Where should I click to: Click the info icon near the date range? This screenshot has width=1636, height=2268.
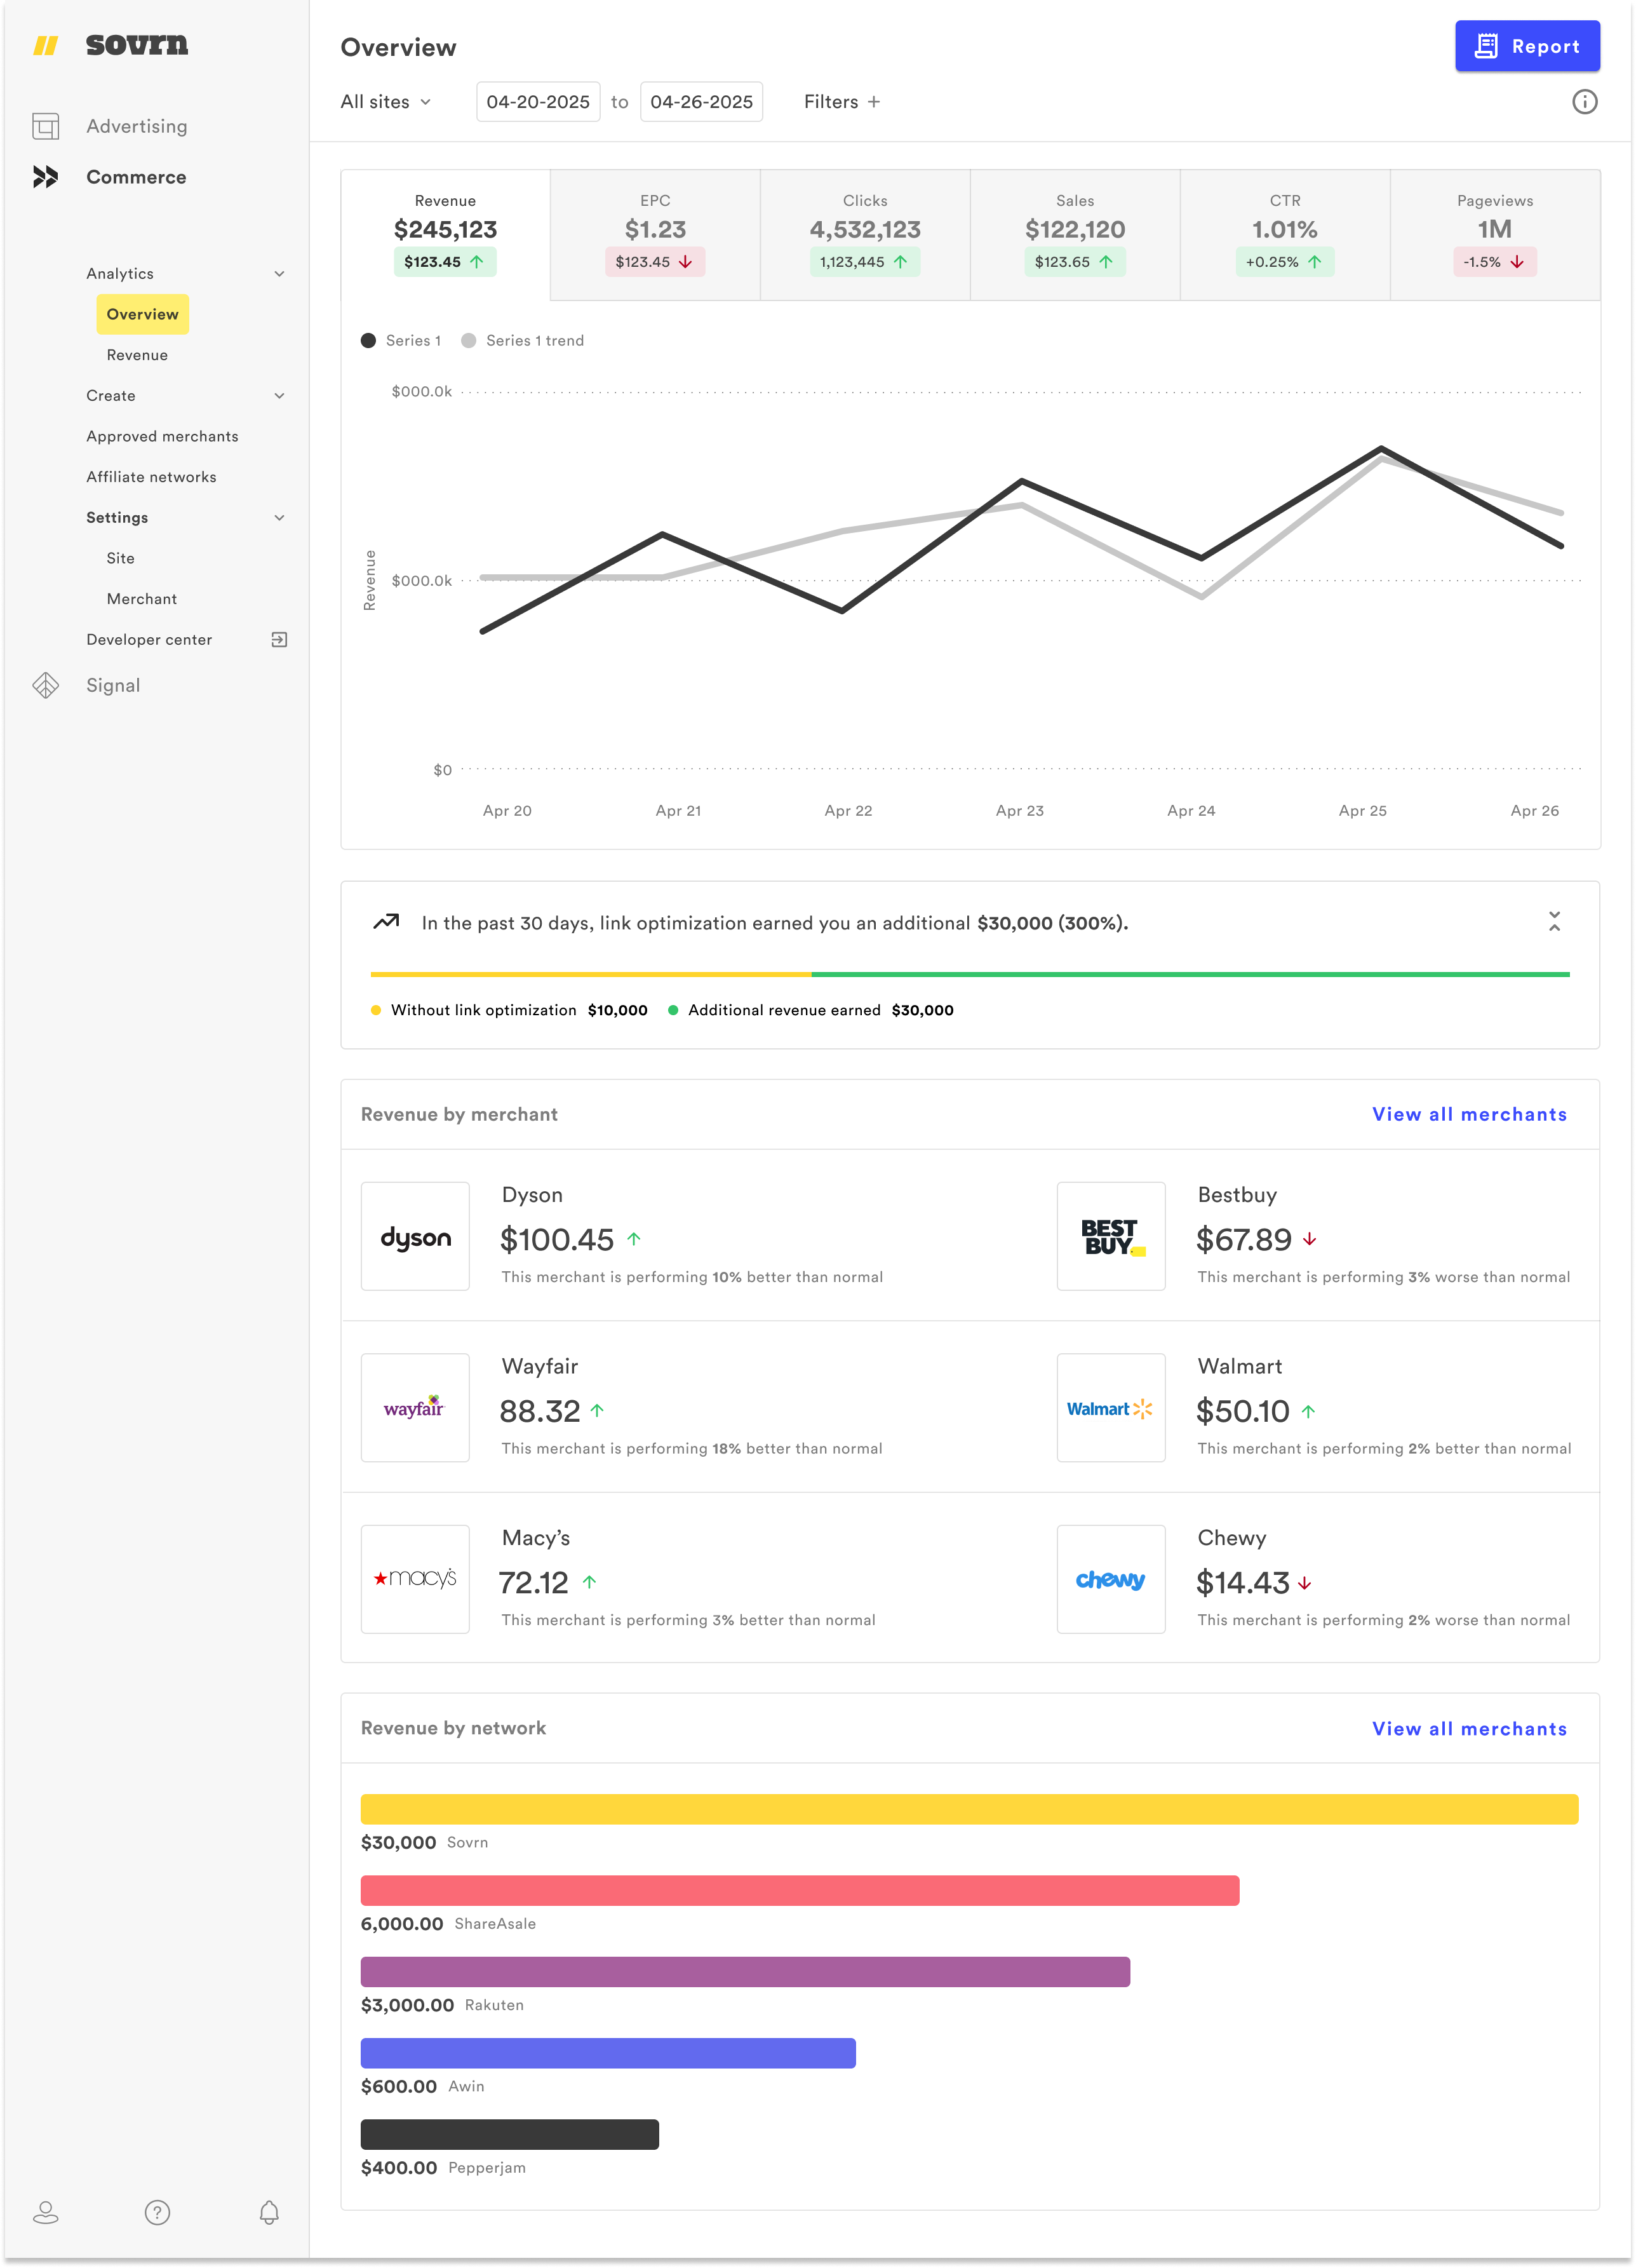(1584, 101)
